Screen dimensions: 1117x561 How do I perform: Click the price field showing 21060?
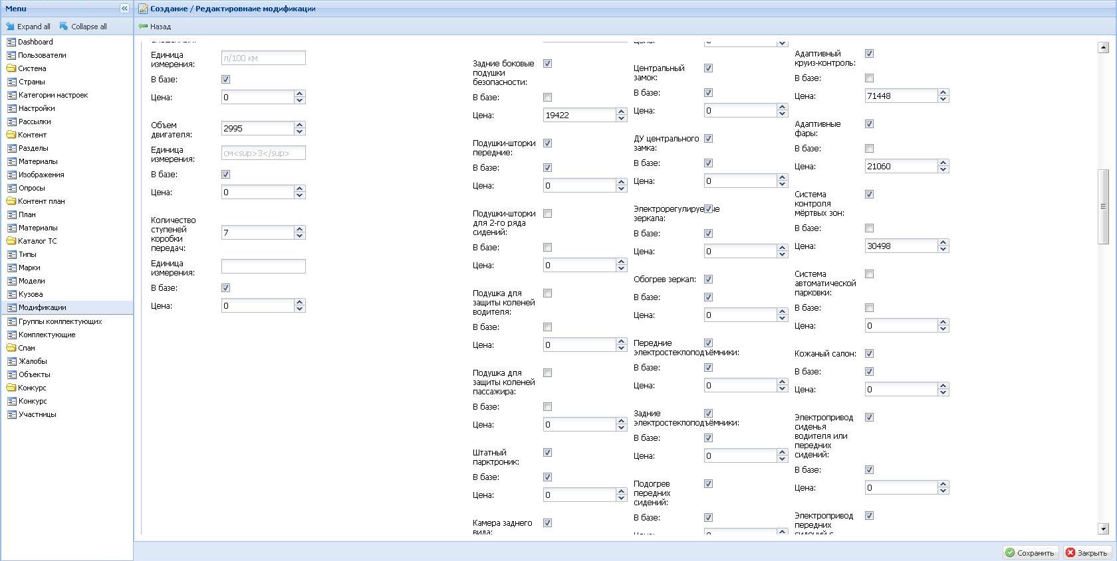click(x=902, y=167)
